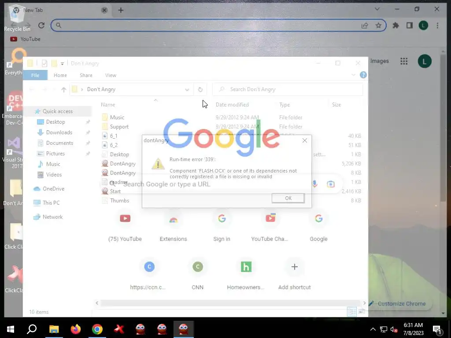
Task: Open a new Chrome tab with plus
Action: point(121,11)
